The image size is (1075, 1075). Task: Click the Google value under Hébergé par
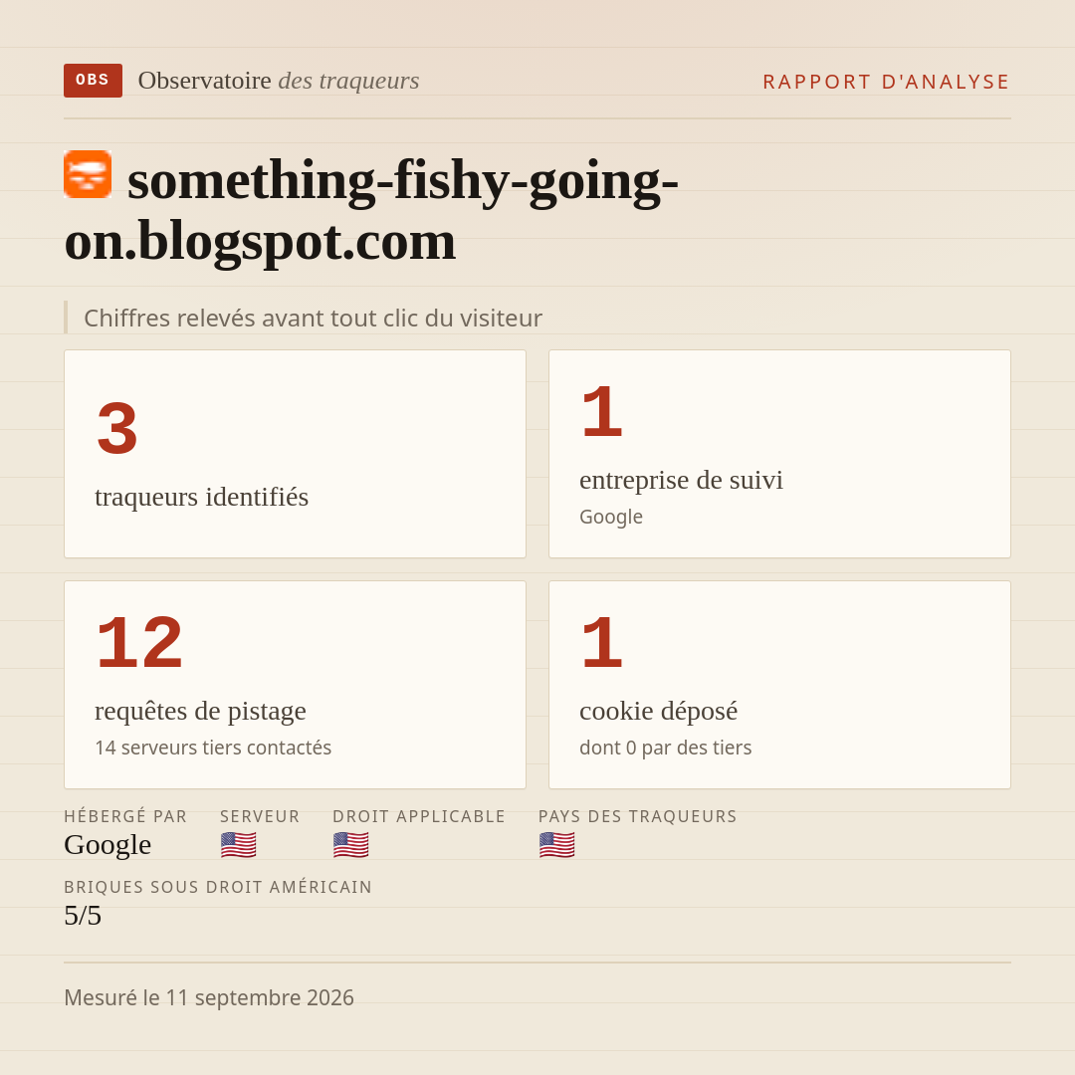tap(107, 845)
